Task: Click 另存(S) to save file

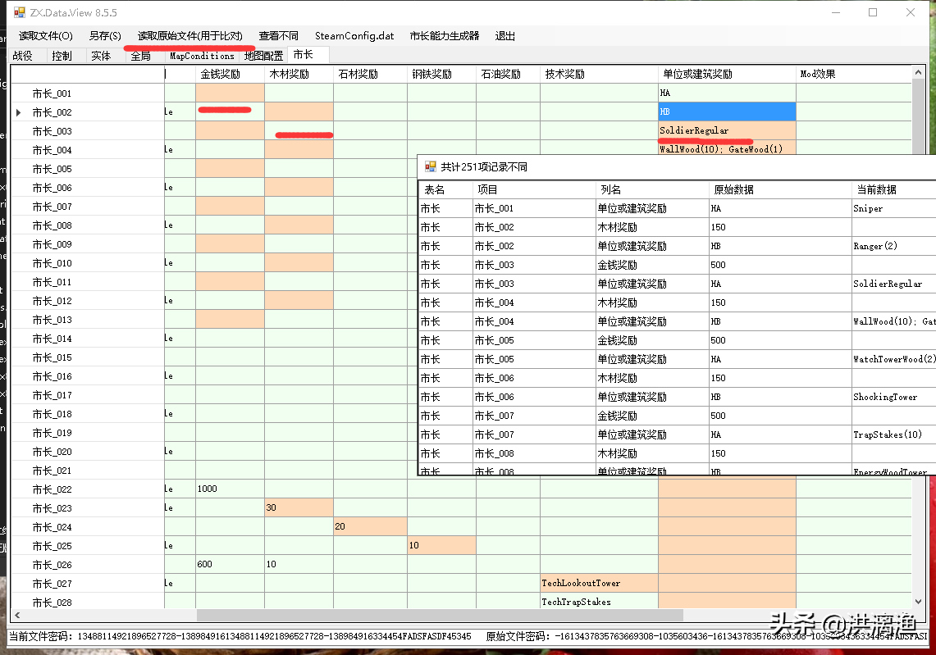Action: (x=105, y=36)
